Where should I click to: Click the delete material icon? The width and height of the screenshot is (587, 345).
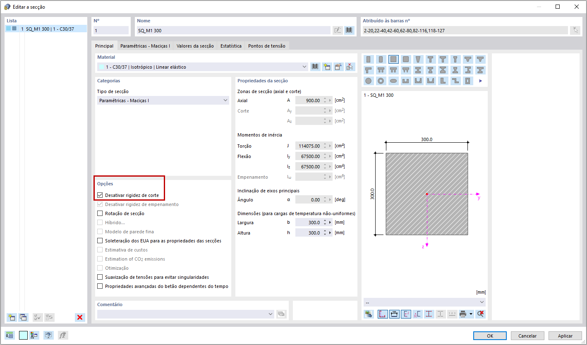[350, 67]
